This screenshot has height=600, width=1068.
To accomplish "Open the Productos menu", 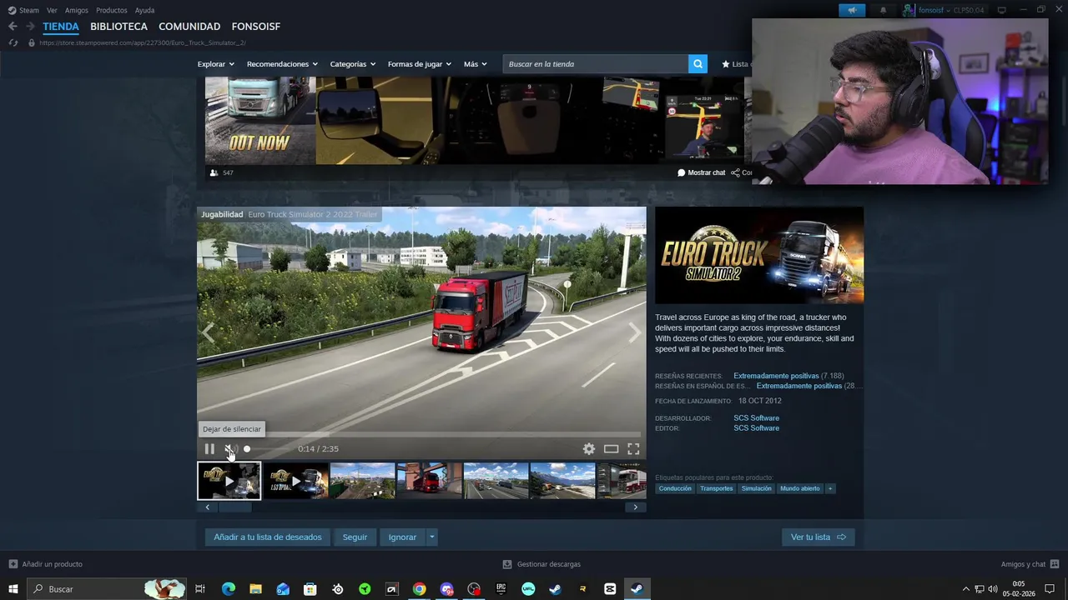I will click(112, 10).
